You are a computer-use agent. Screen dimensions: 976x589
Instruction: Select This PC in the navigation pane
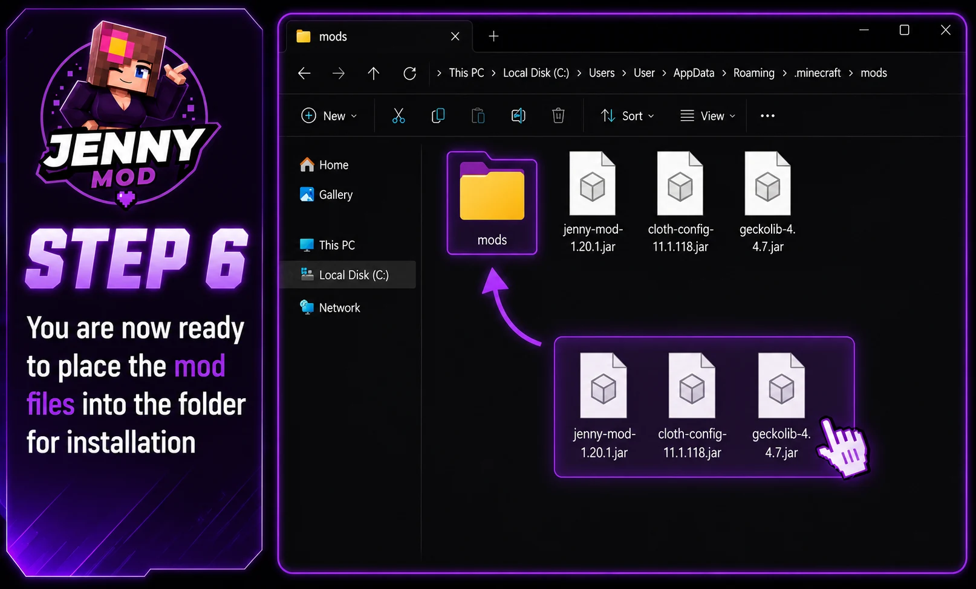coord(327,245)
